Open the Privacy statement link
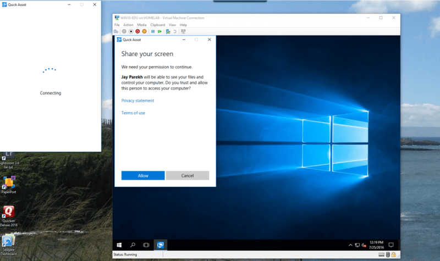Viewport: 440px width, 261px height. [x=137, y=101]
